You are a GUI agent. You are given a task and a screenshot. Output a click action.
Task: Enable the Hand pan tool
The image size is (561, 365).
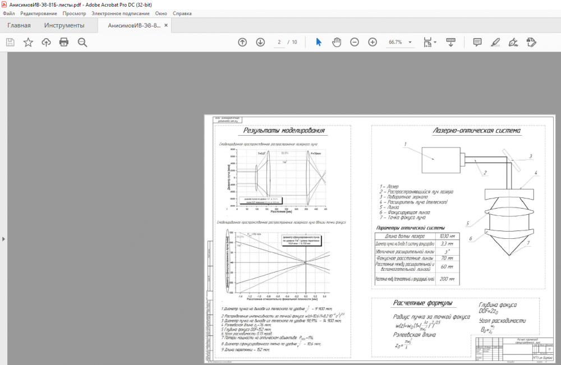(x=337, y=42)
